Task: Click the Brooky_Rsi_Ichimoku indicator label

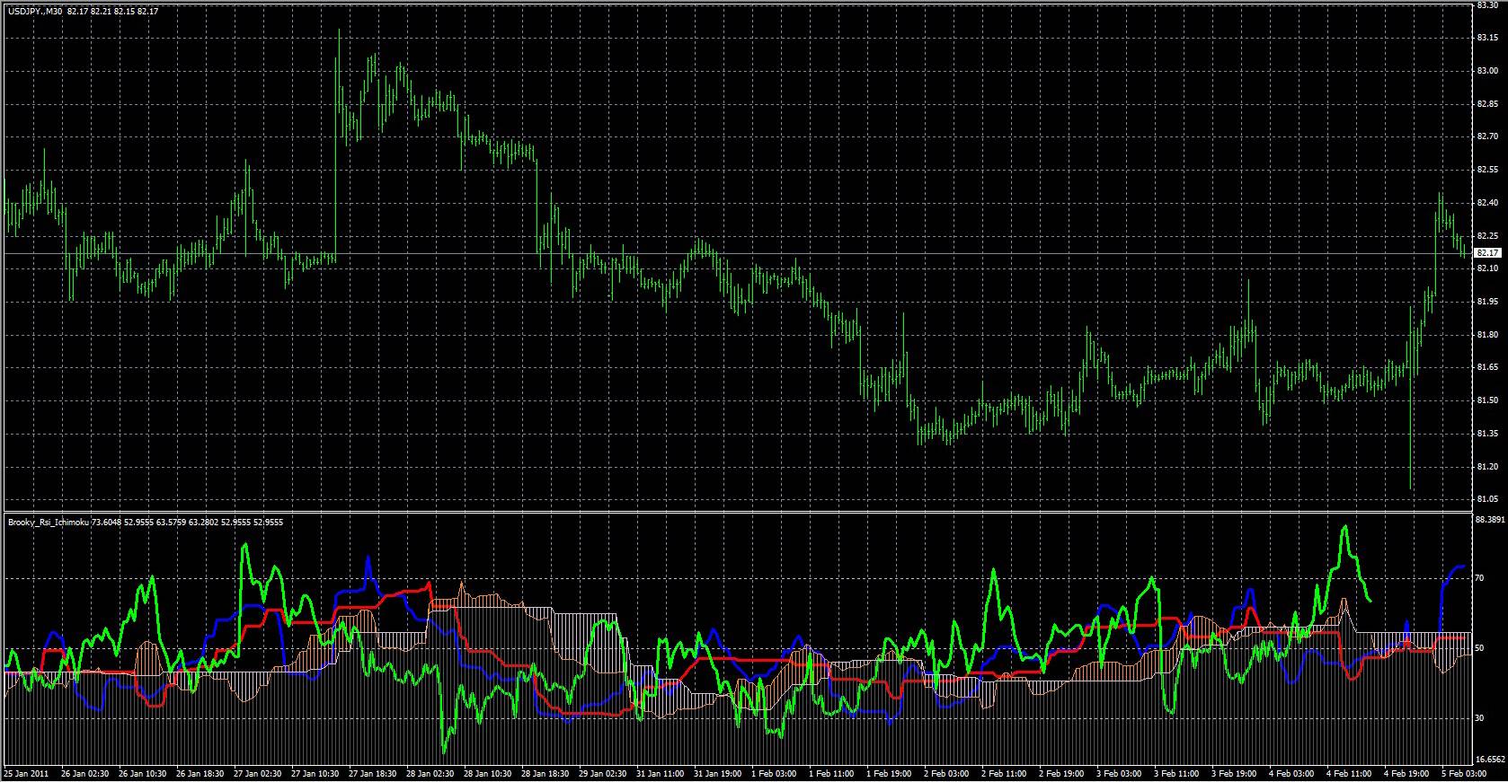Action: (x=48, y=522)
